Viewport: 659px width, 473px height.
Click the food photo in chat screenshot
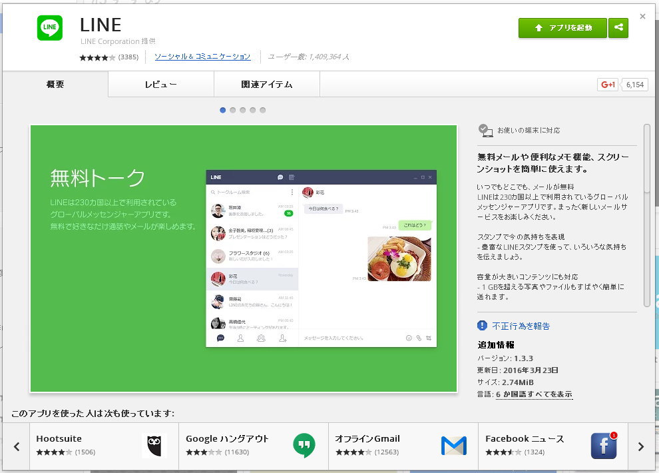pyautogui.click(x=399, y=258)
